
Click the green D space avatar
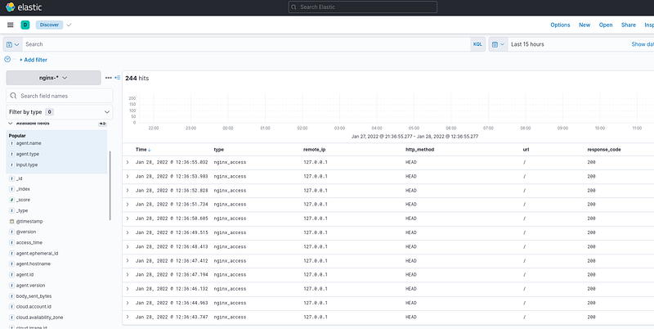[x=25, y=25]
